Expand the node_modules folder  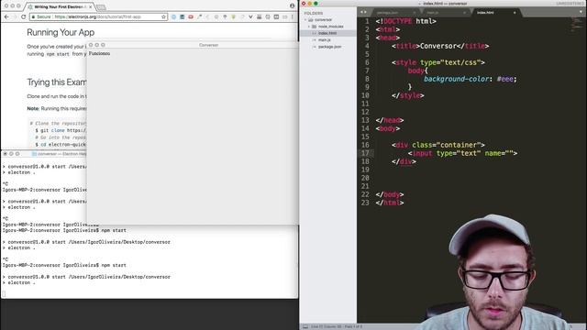click(309, 27)
